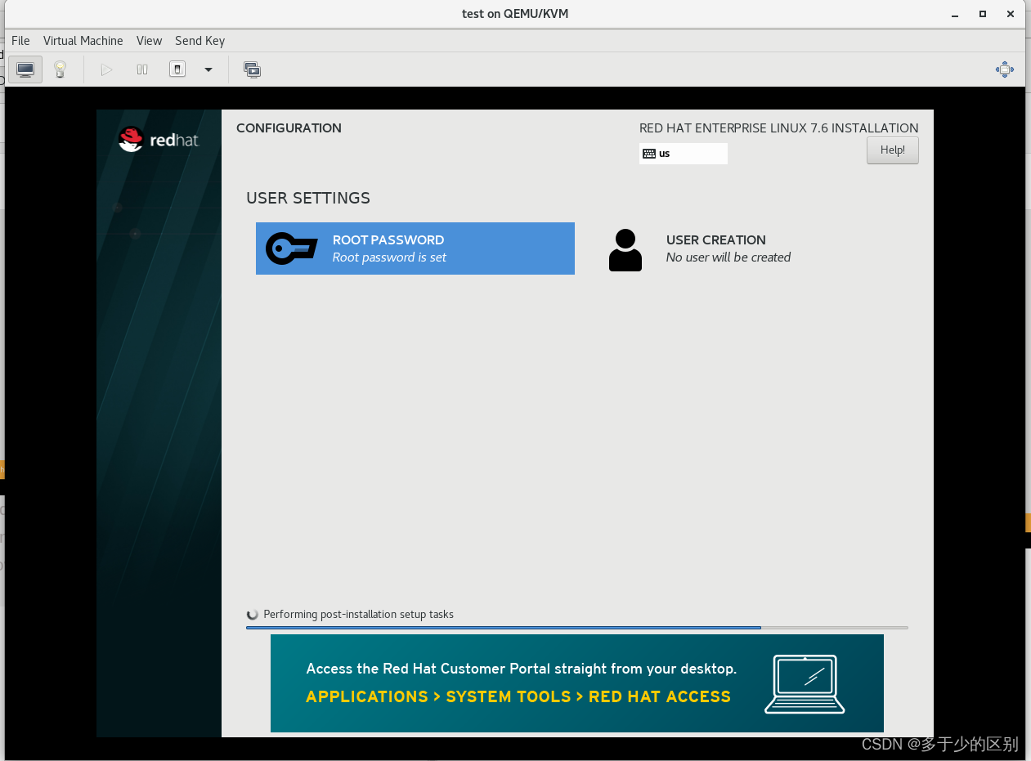
Task: Minimize the test on QEMU/KVM window
Action: pos(954,14)
